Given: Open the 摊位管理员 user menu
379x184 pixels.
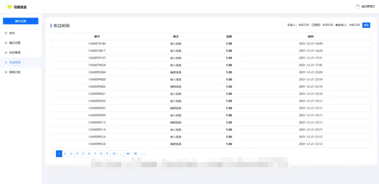Looking at the screenshot, I should pyautogui.click(x=368, y=7).
